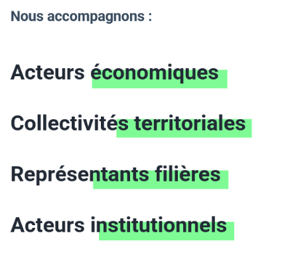Screen dimensions: 282x255
Task: Click the word 'institutionnels'
Action: [159, 225]
